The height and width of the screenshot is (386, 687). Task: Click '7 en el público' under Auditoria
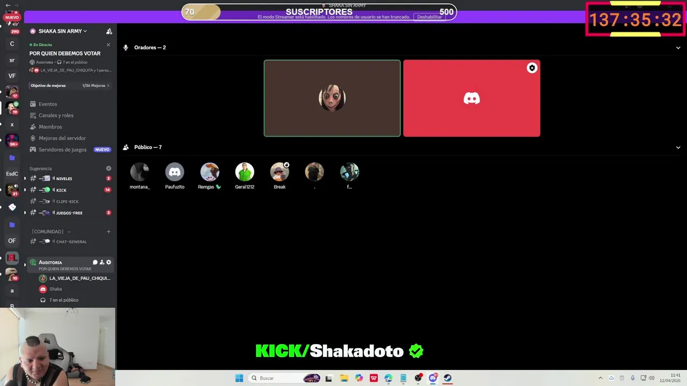pos(63,300)
